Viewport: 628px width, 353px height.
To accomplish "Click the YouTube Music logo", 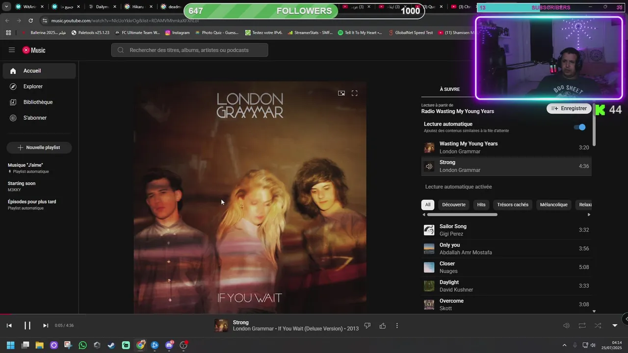I will 34,50.
